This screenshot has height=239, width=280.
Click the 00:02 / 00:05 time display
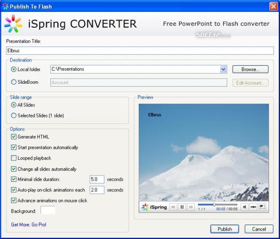coord(227,209)
